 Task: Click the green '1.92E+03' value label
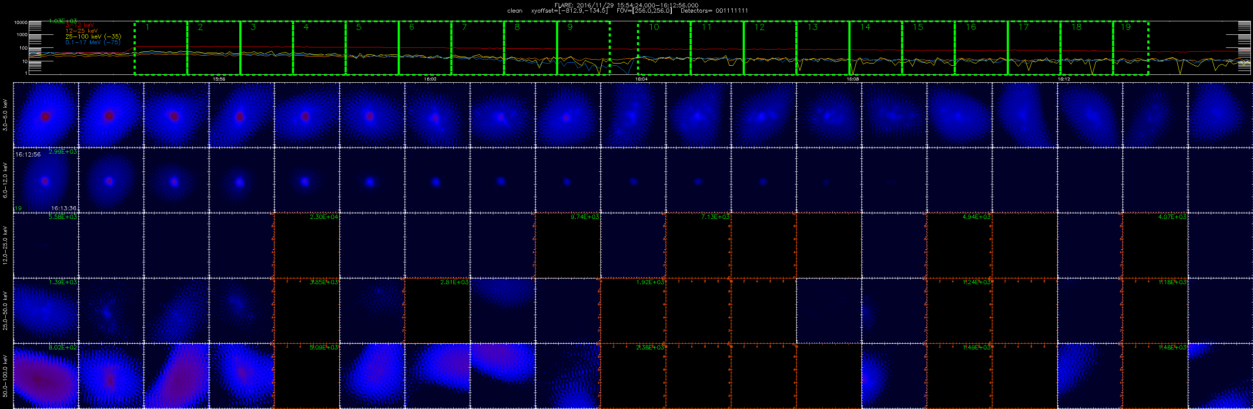(650, 282)
